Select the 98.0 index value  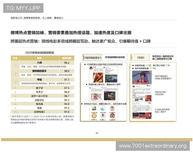pos(67,71)
